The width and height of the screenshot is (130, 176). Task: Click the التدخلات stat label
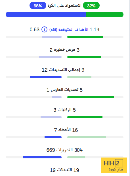tap(64, 170)
